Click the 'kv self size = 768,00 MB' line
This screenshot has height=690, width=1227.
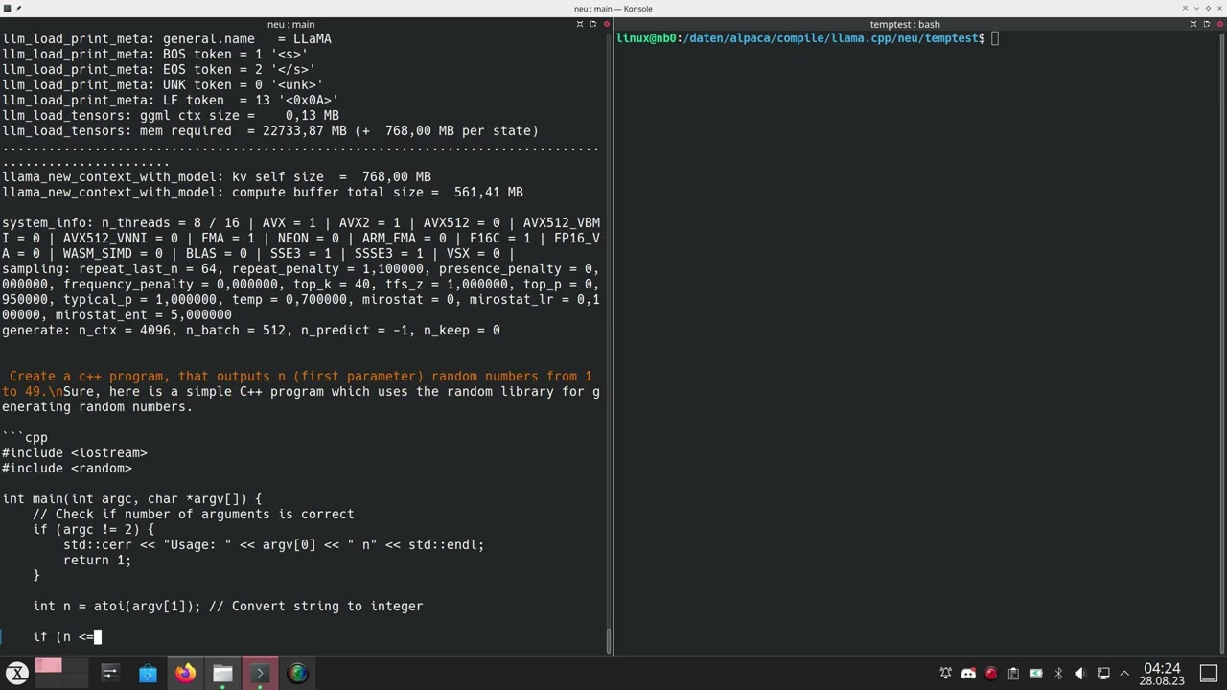click(217, 176)
